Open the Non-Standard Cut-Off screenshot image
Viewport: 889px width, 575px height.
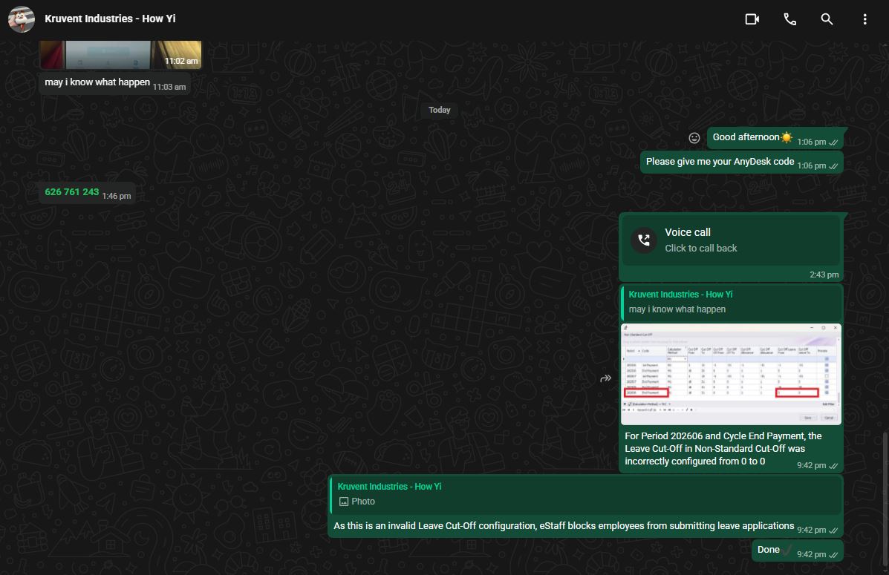731,374
